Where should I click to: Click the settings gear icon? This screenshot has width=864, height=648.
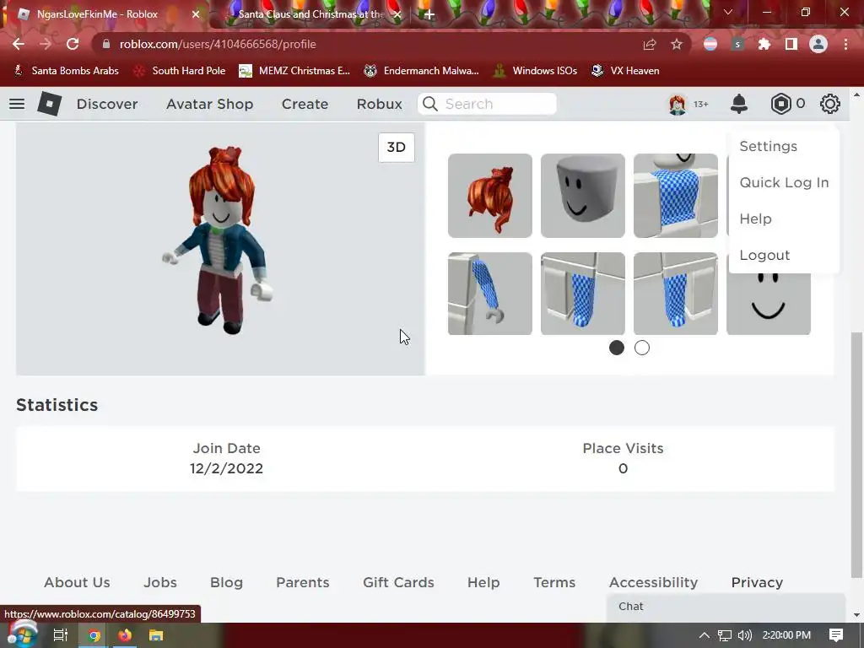pos(830,104)
